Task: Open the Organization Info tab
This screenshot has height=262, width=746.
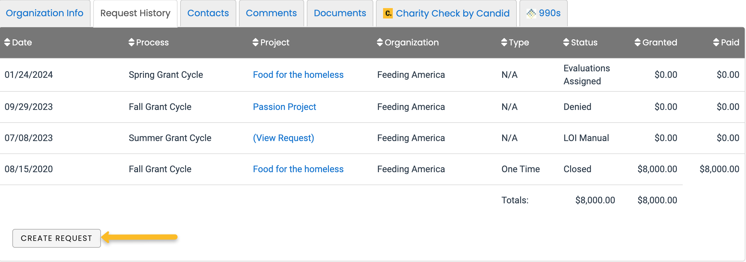Action: 45,13
